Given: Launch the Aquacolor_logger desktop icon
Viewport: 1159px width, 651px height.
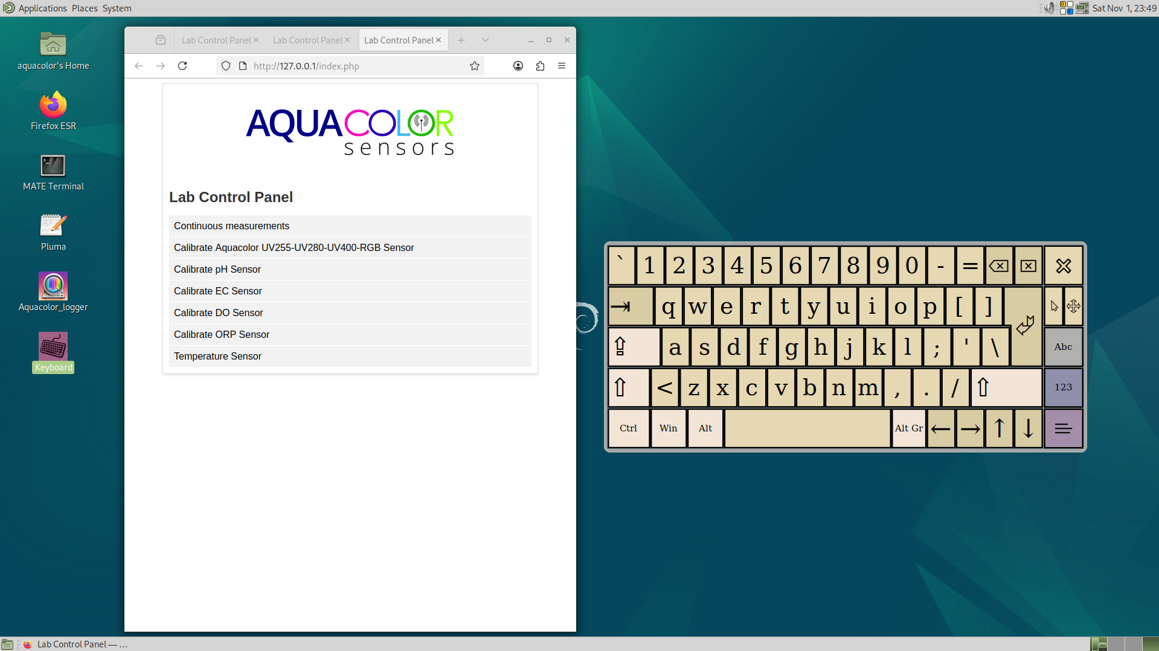Looking at the screenshot, I should pyautogui.click(x=53, y=286).
